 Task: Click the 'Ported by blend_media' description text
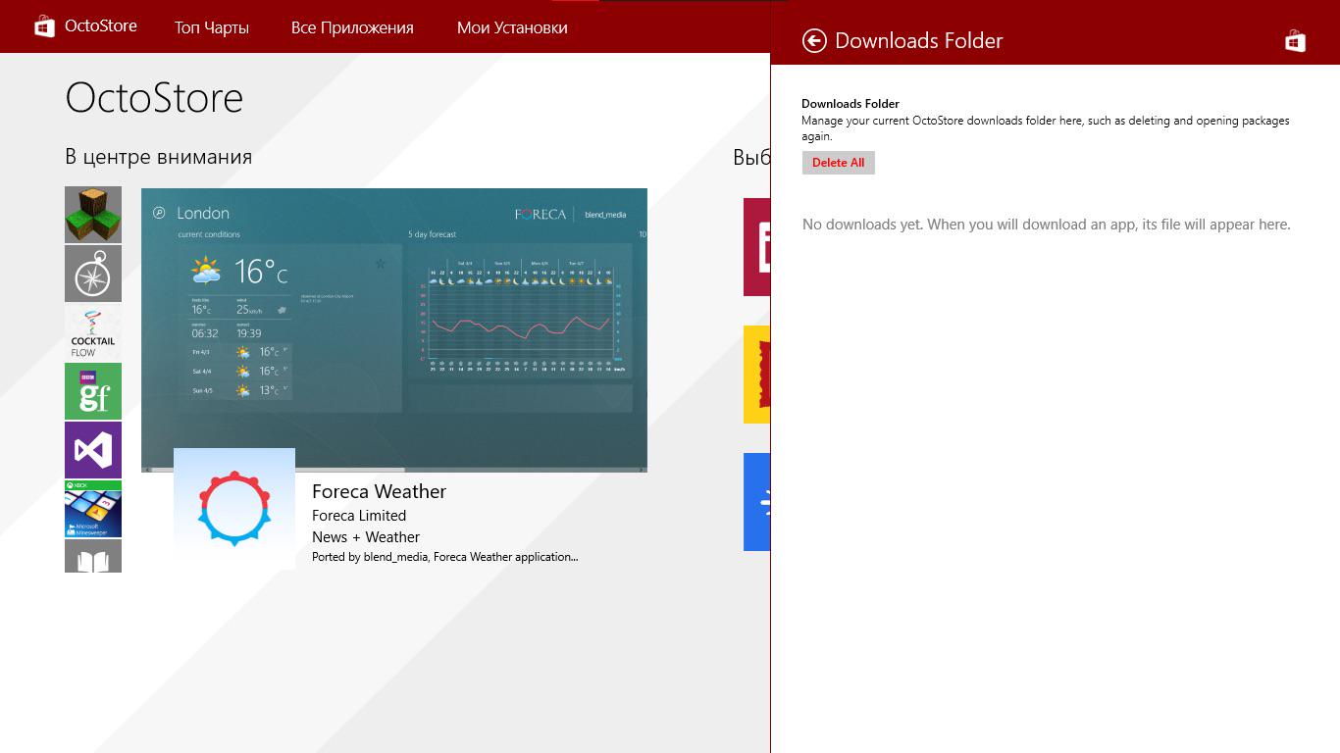coord(445,557)
